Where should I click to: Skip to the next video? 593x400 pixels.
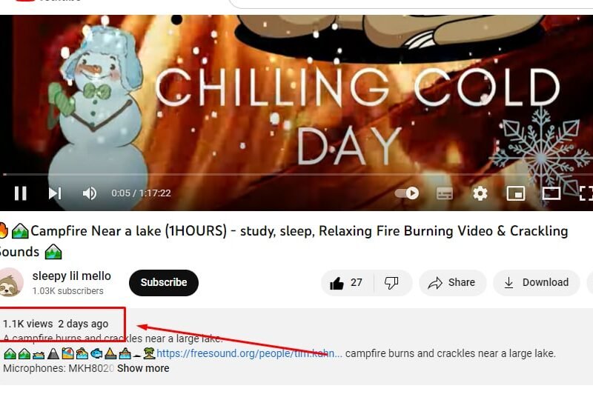click(x=55, y=193)
